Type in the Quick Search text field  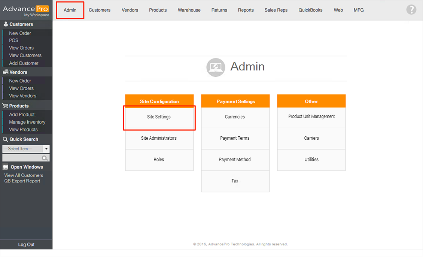click(x=22, y=158)
